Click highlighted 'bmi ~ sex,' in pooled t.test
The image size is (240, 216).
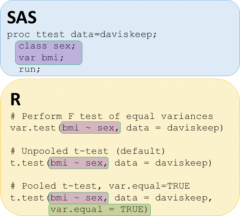click(79, 198)
